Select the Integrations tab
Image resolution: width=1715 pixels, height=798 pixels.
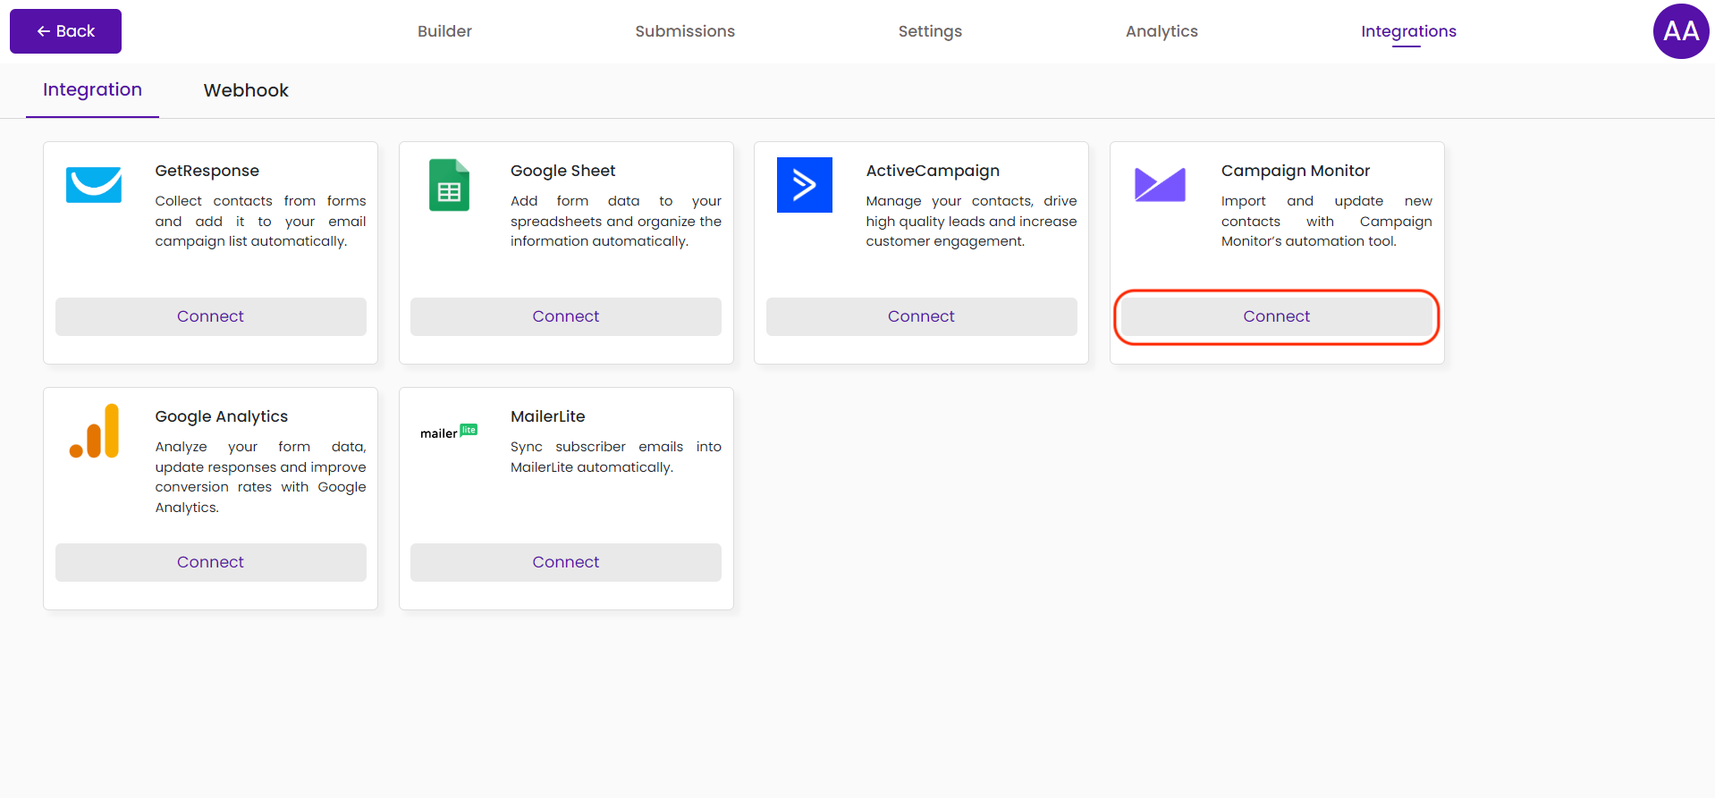[x=1408, y=31]
